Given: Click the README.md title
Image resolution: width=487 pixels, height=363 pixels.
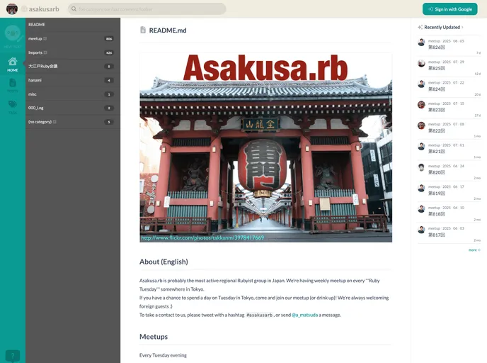Looking at the screenshot, I should (x=168, y=30).
